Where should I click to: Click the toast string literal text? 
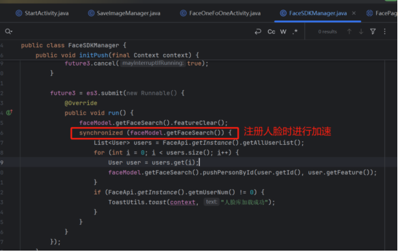[x=244, y=202]
